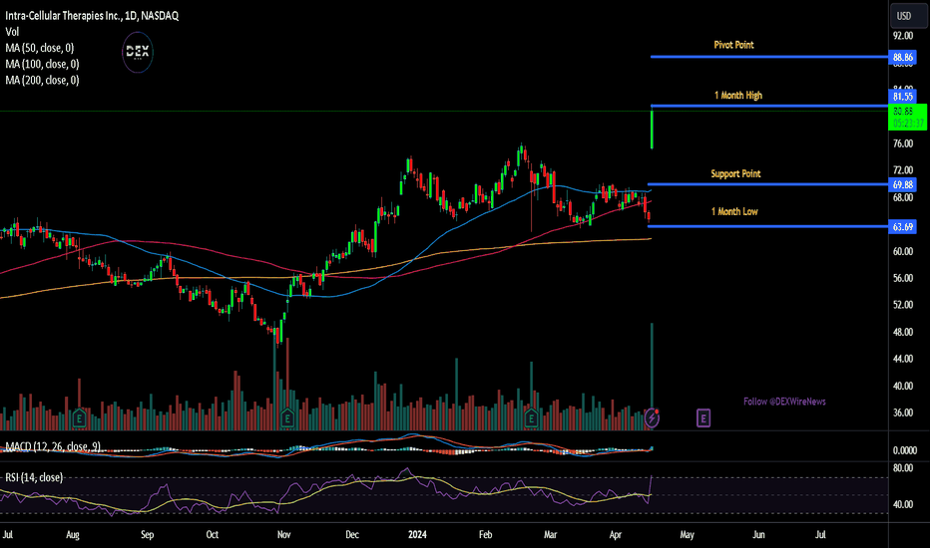Click the Feb label on time axis

(486, 534)
